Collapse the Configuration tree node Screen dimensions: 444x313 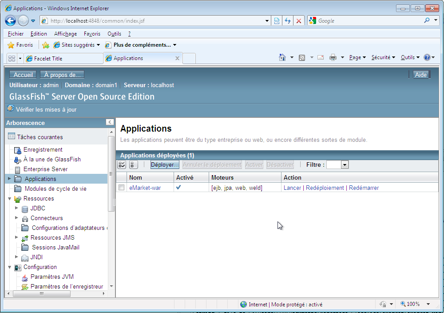[x=9, y=267]
